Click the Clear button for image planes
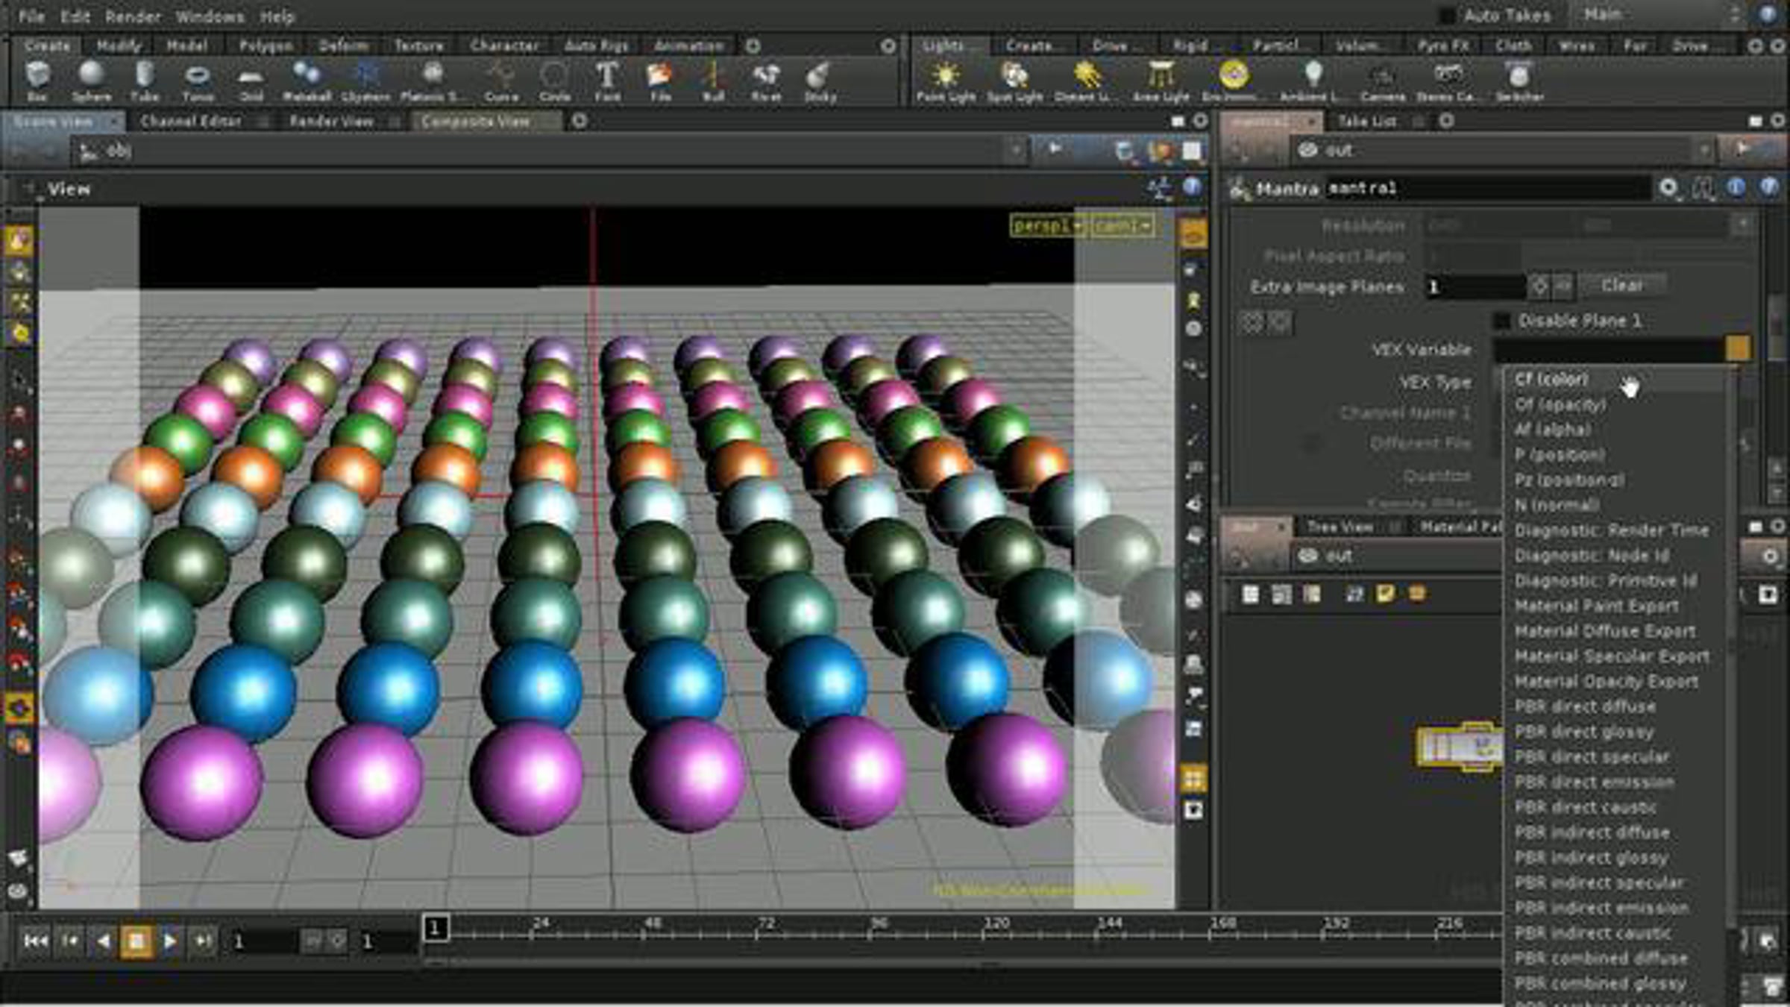Viewport: 1790px width, 1007px height. pos(1621,286)
